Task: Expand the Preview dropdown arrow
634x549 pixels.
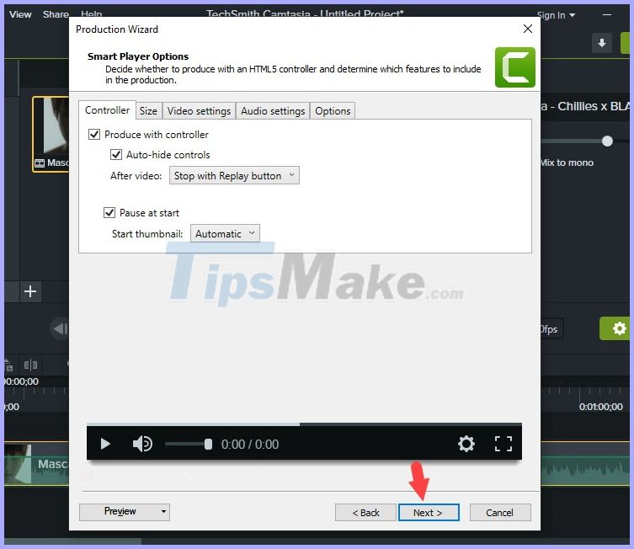Action: tap(163, 511)
